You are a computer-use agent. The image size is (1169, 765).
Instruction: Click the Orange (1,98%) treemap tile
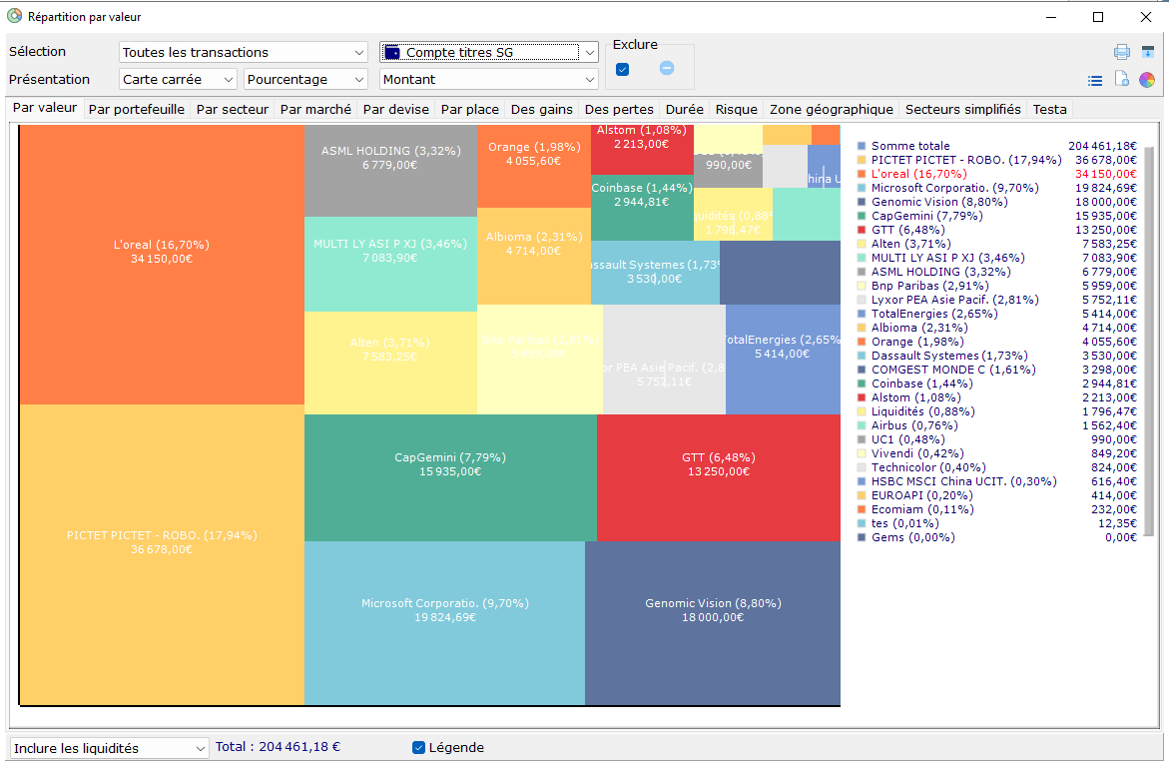[534, 166]
